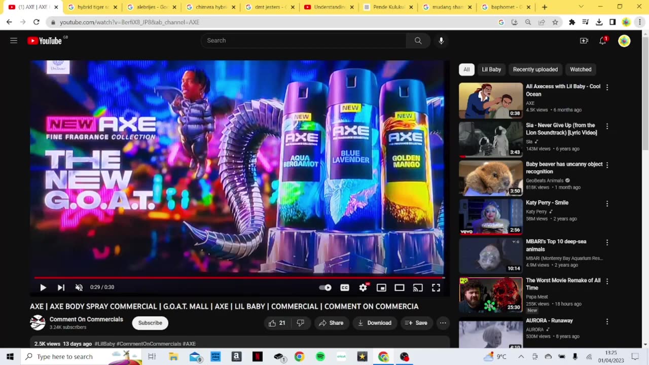Open the Comment On Commercials channel avatar
The image size is (649, 365).
[x=38, y=322]
